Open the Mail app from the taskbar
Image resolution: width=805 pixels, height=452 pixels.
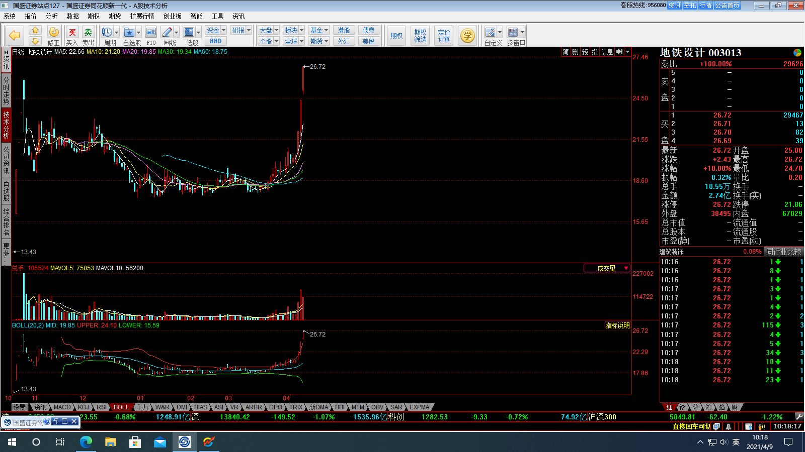point(159,442)
